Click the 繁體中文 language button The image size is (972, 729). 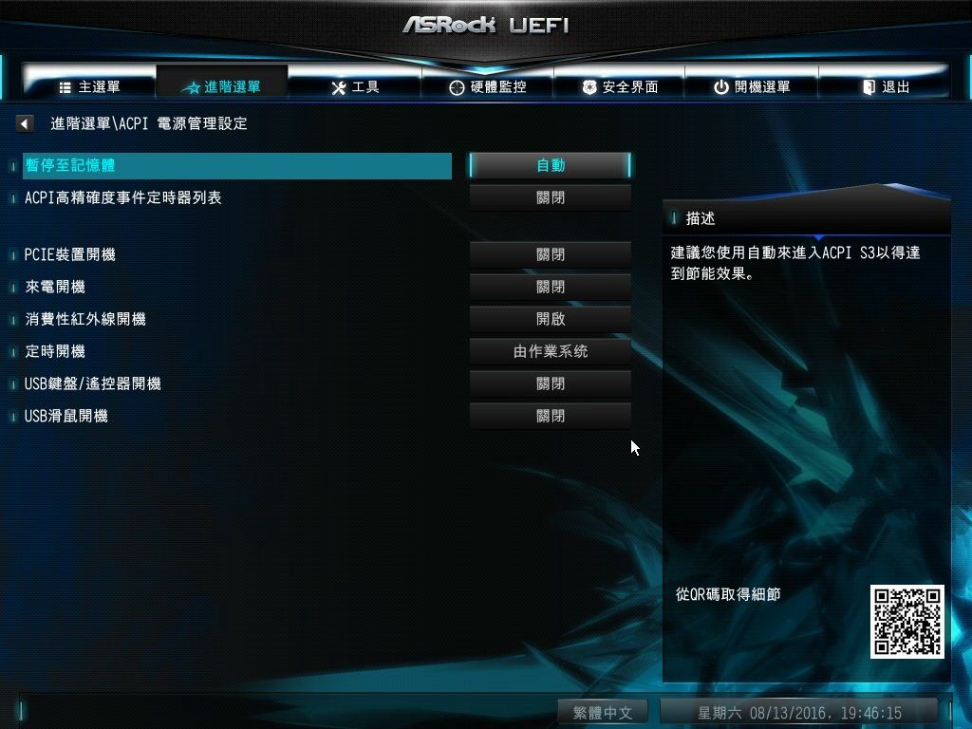pyautogui.click(x=603, y=713)
